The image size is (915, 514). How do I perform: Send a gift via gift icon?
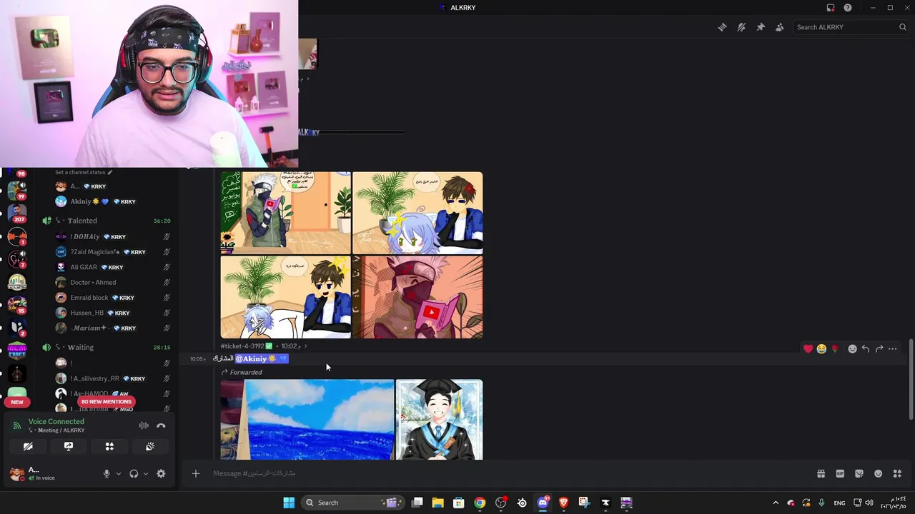[x=821, y=473]
